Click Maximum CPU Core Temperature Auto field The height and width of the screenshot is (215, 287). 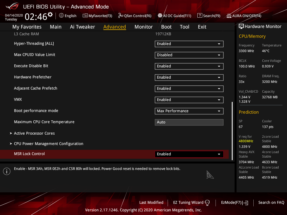(189, 122)
